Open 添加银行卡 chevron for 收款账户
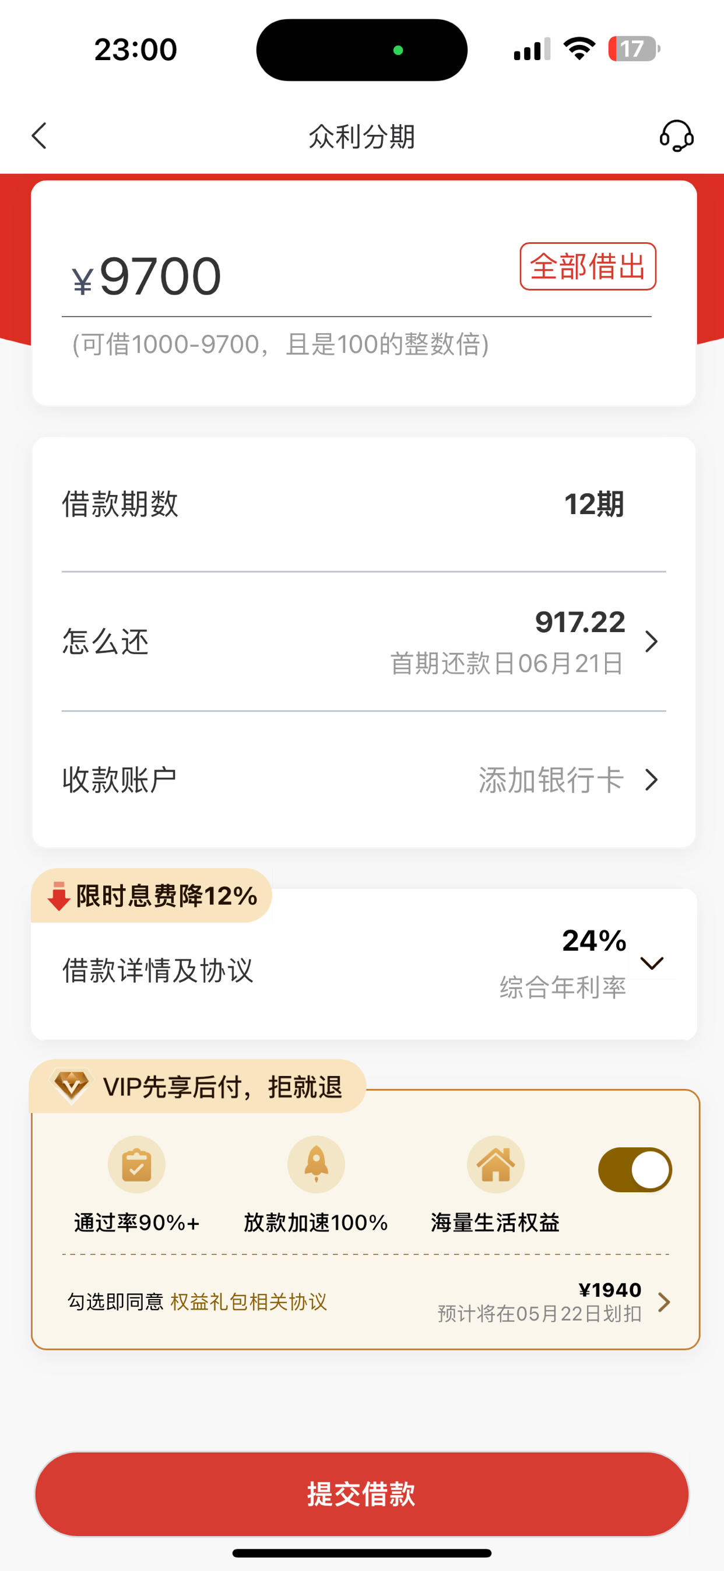This screenshot has width=724, height=1571. click(x=652, y=780)
